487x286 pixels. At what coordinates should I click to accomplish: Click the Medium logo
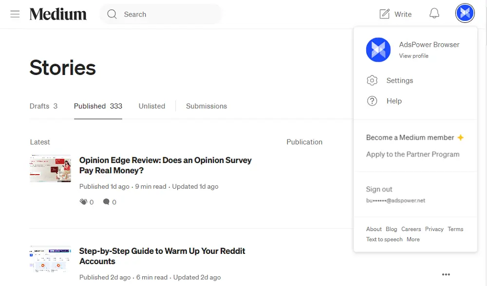coord(58,14)
